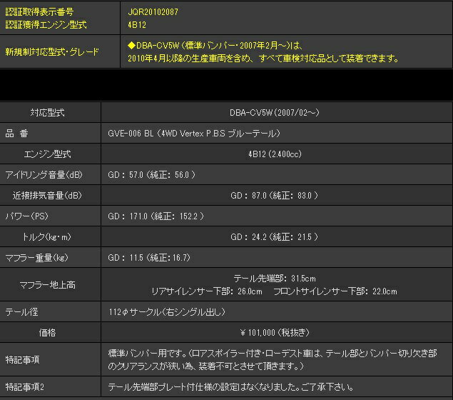Viewport: 453px width, 400px height.
Task: Select the certification number JQR20102087
Action: click(x=153, y=12)
